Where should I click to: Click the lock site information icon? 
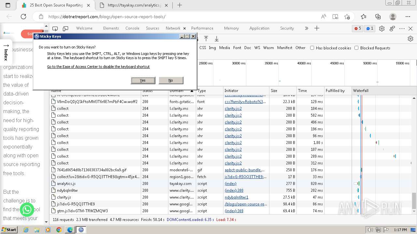click(41, 17)
